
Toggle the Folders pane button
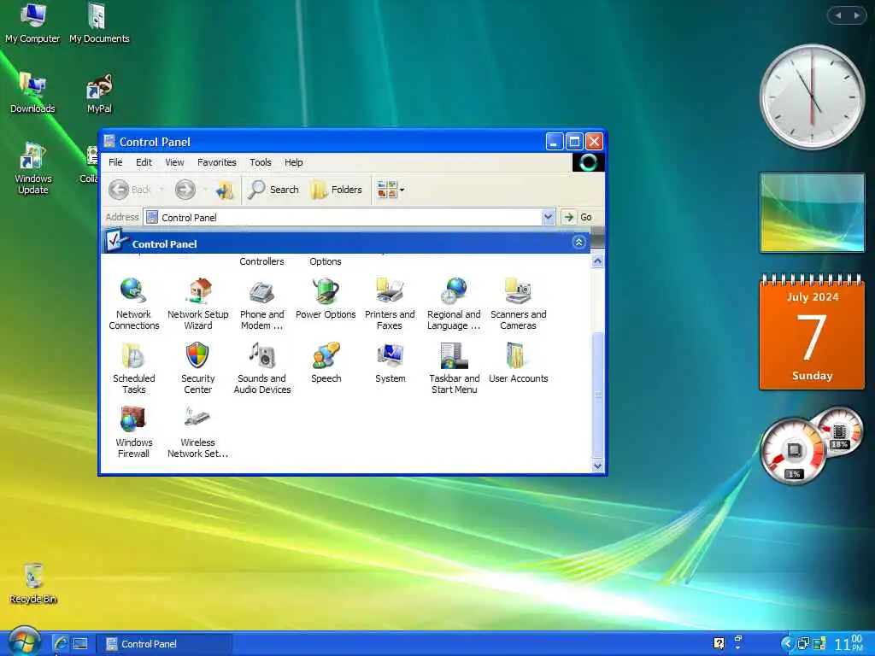tap(337, 190)
